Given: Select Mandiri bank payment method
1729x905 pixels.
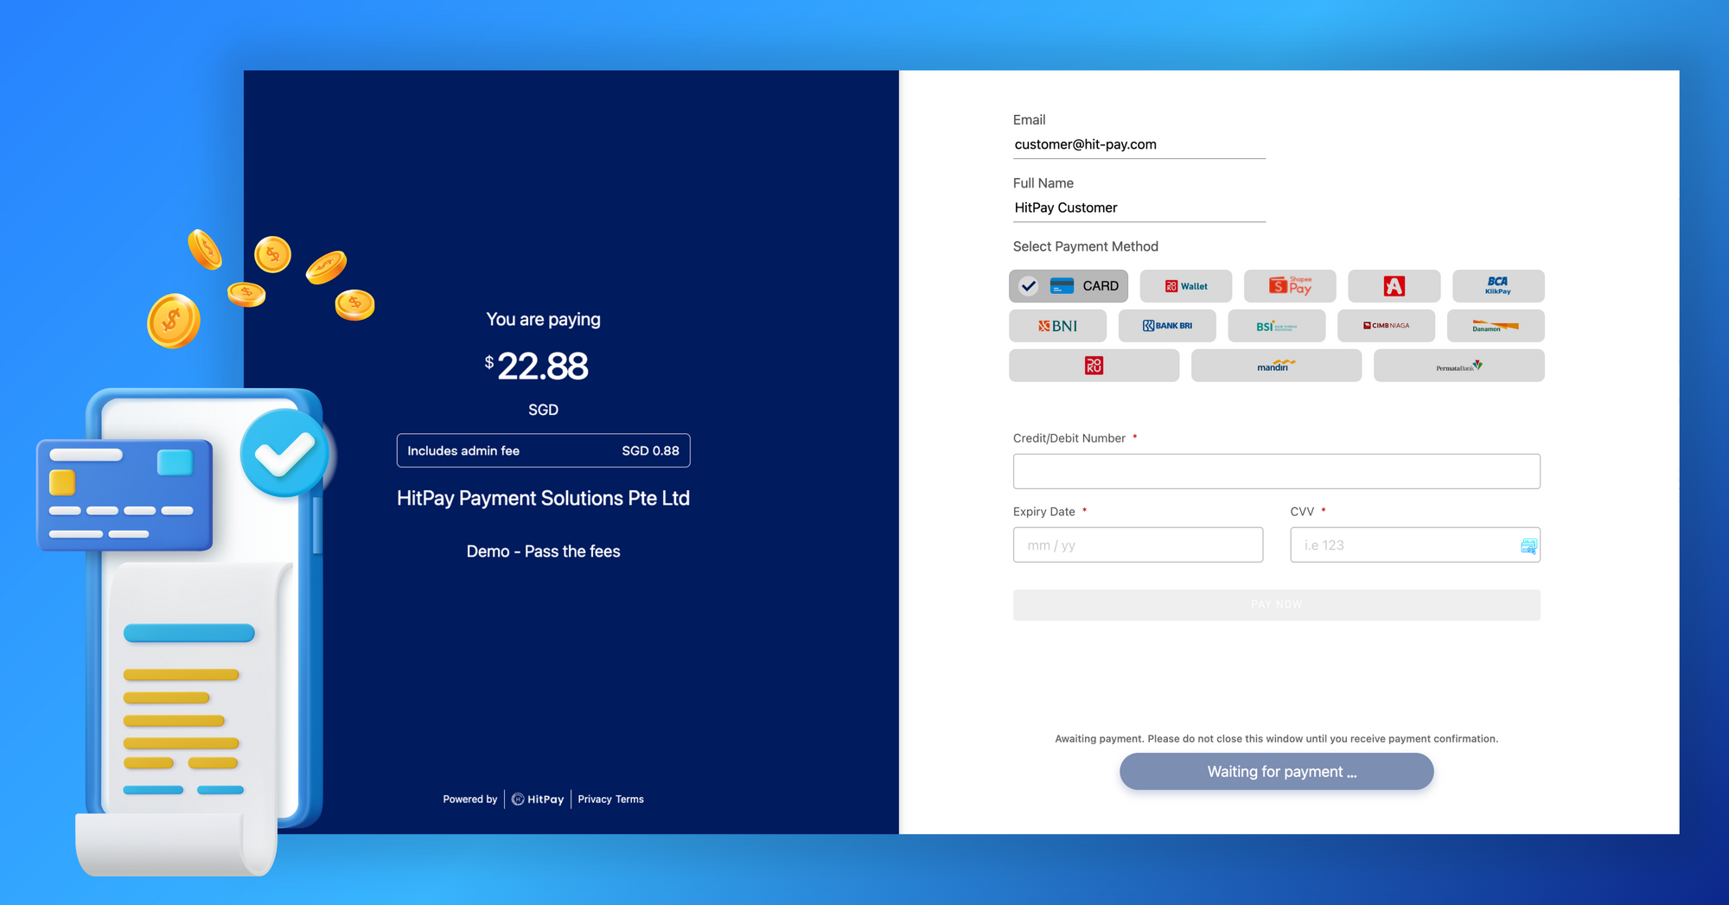Looking at the screenshot, I should tap(1276, 366).
